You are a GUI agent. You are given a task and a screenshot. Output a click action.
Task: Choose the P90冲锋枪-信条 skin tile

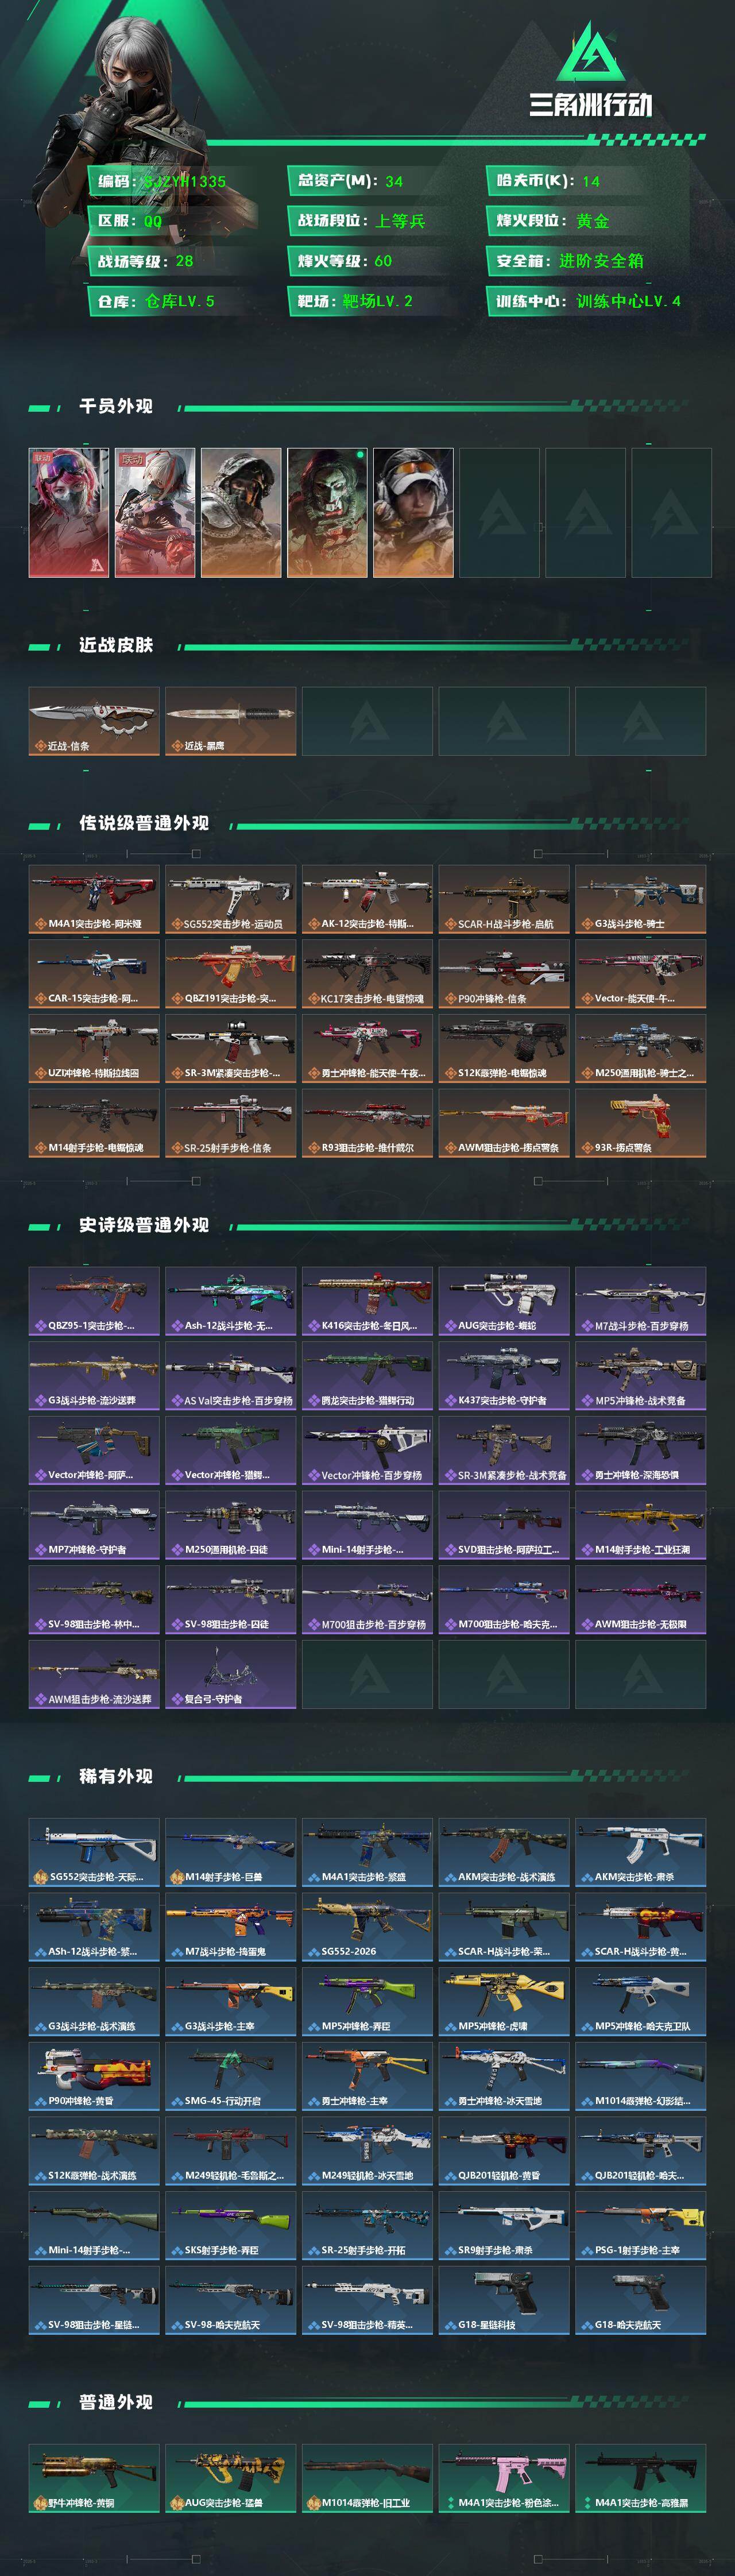coord(504,974)
